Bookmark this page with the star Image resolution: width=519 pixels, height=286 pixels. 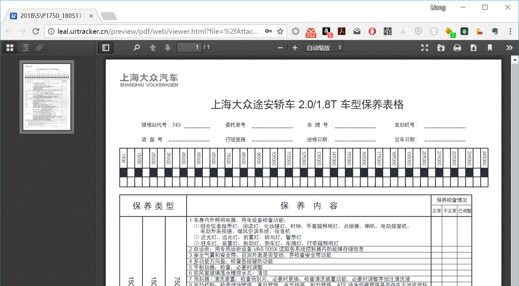click(x=280, y=31)
